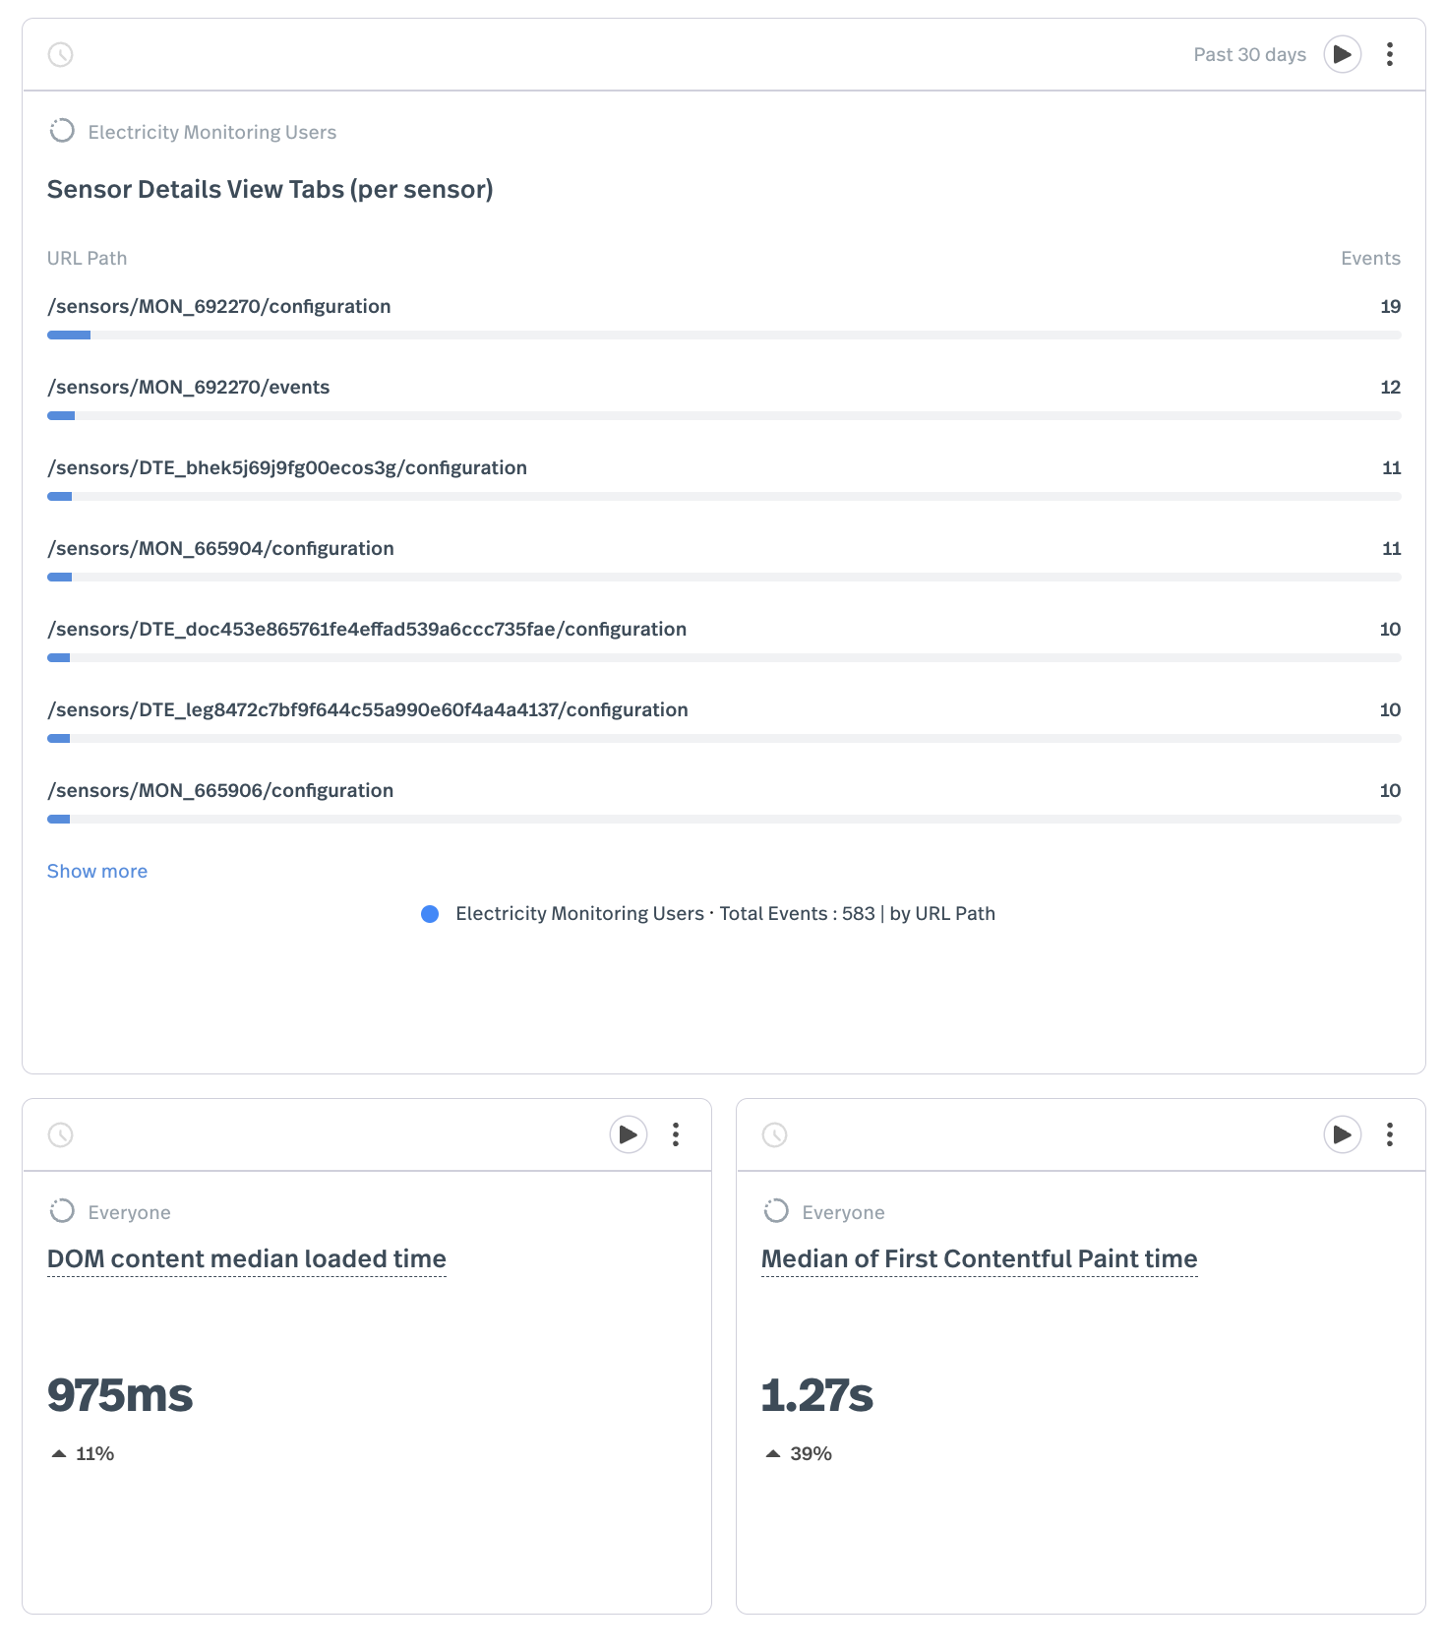Click the Everyone label in the First Contentful Paint card
This screenshot has width=1444, height=1651.
(x=844, y=1212)
